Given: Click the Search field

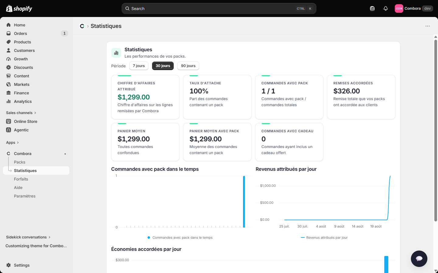Looking at the screenshot, I should (219, 8).
